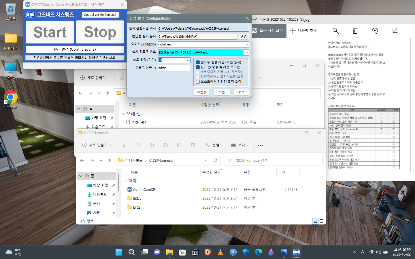Select 문서 in the CICSP-komesul sidebar

tap(96, 203)
